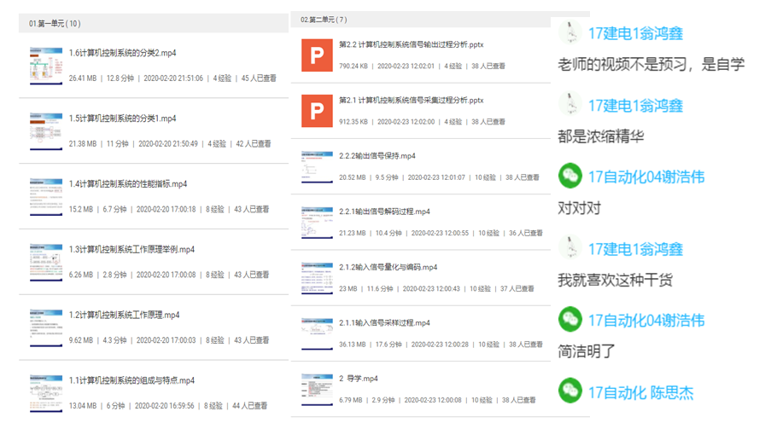The image size is (771, 423).
Task: Click avatar above message 我就喜欢这种干货
Action: [570, 248]
